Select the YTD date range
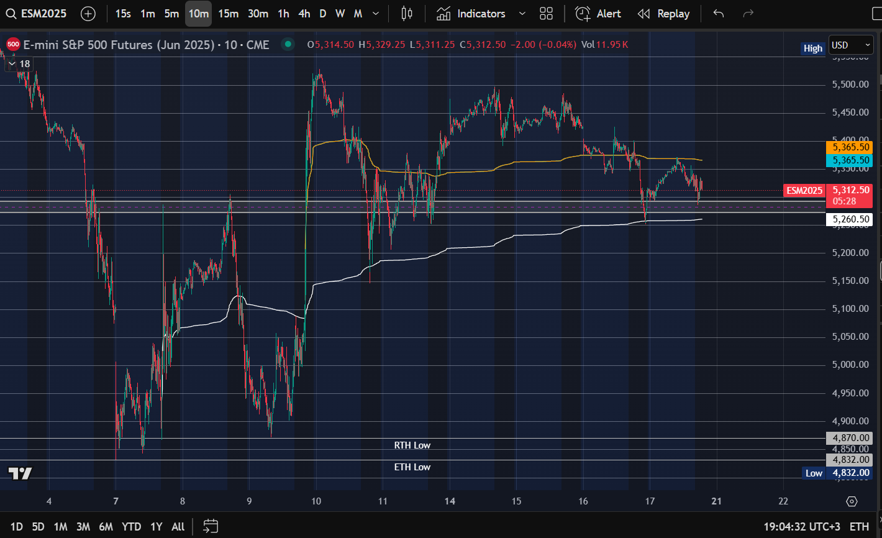 pyautogui.click(x=131, y=526)
